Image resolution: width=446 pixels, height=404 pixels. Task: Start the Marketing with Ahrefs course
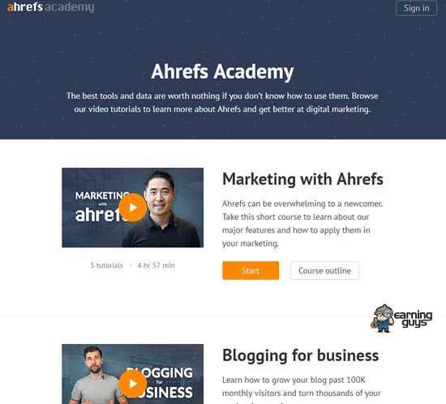(251, 270)
